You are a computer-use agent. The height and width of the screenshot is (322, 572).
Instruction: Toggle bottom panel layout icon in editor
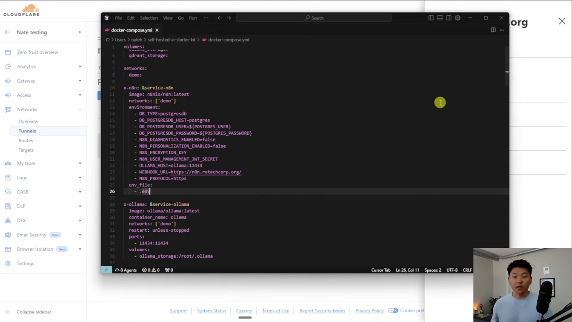[x=440, y=18]
